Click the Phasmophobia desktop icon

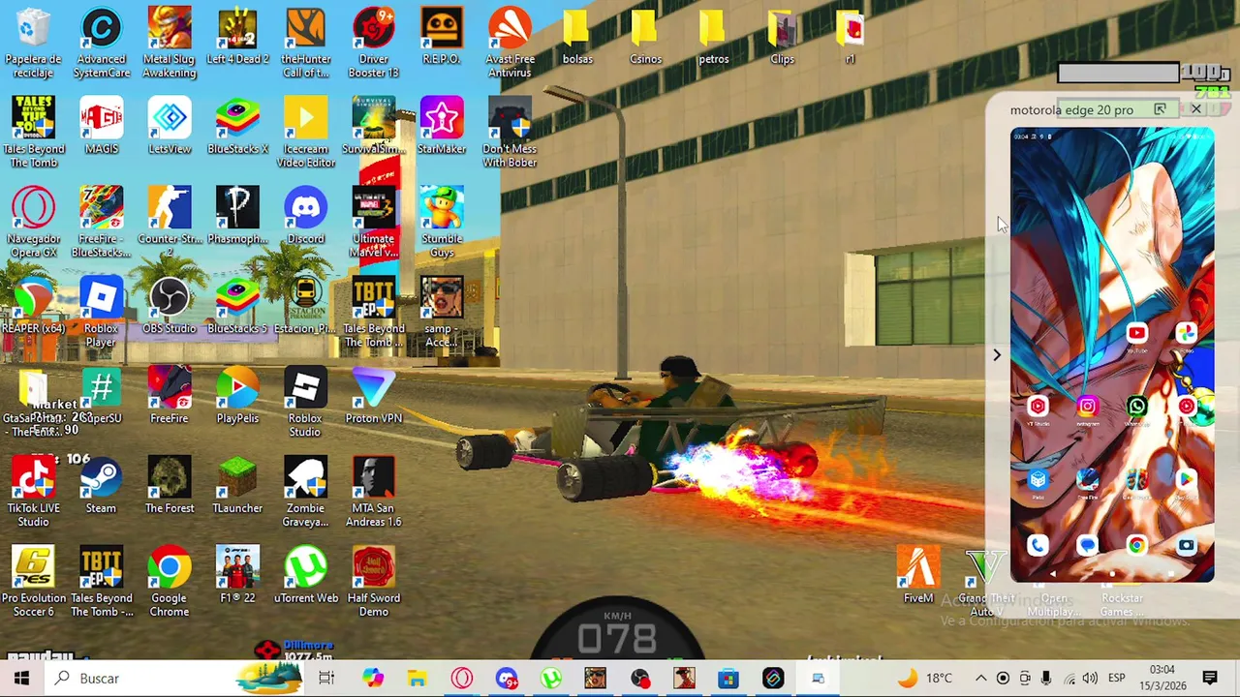(x=237, y=216)
